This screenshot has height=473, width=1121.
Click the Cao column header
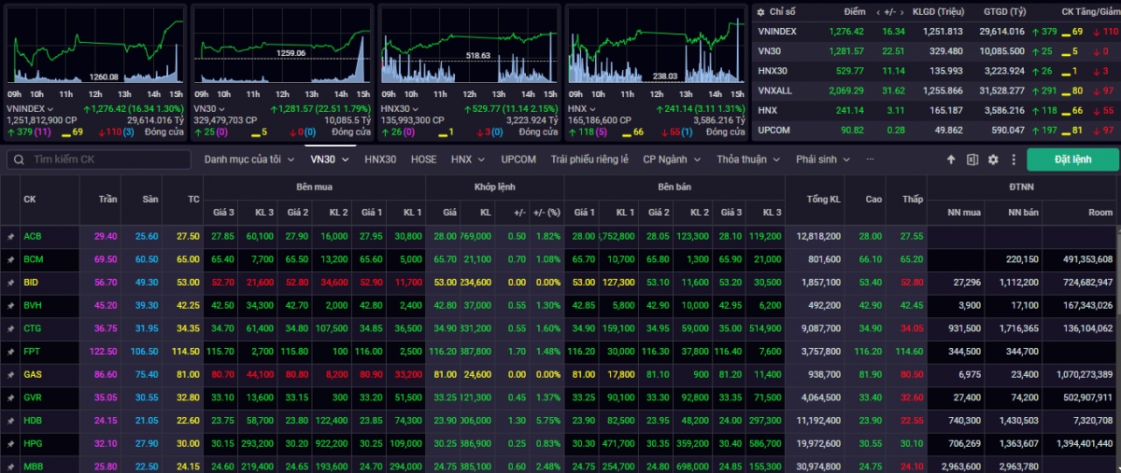[873, 200]
